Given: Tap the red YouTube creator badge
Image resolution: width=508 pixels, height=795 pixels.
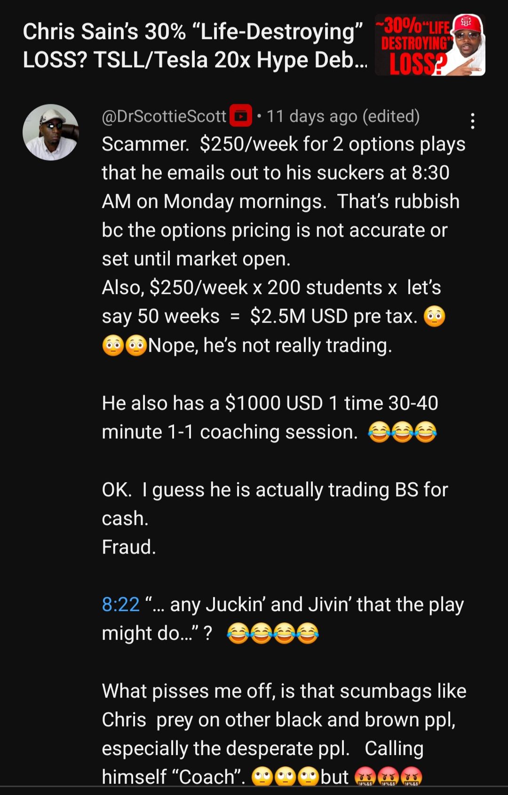Looking at the screenshot, I should 240,116.
